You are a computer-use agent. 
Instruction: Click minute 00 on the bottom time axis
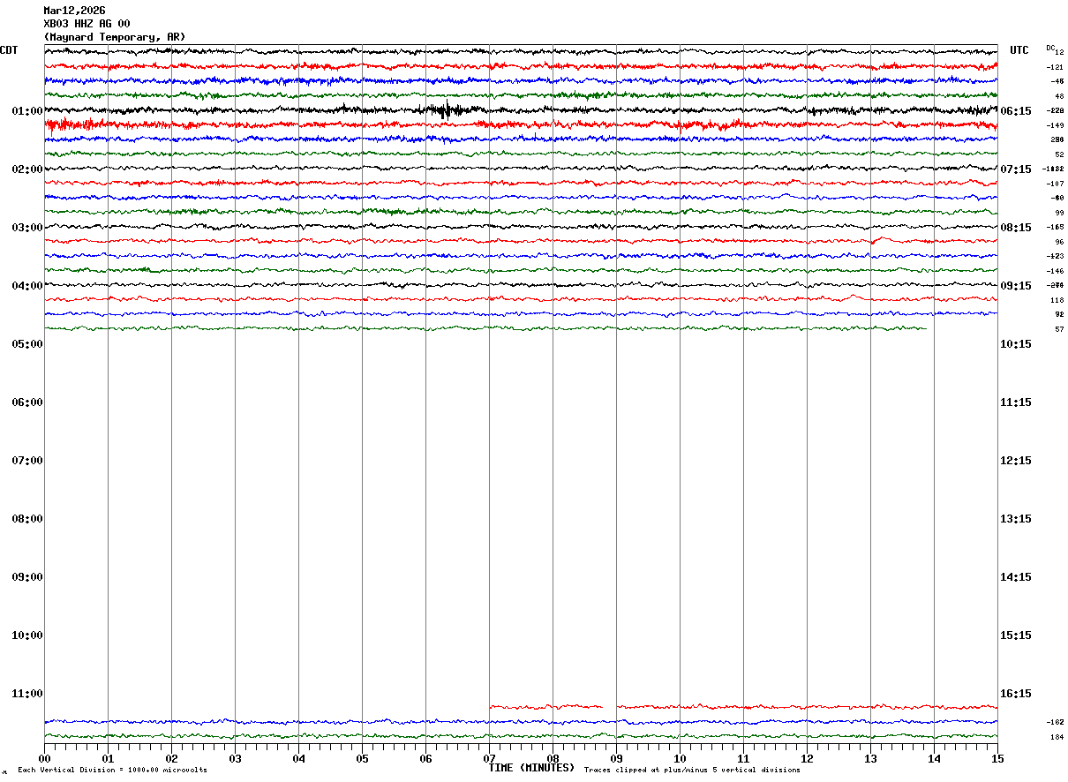tap(44, 758)
